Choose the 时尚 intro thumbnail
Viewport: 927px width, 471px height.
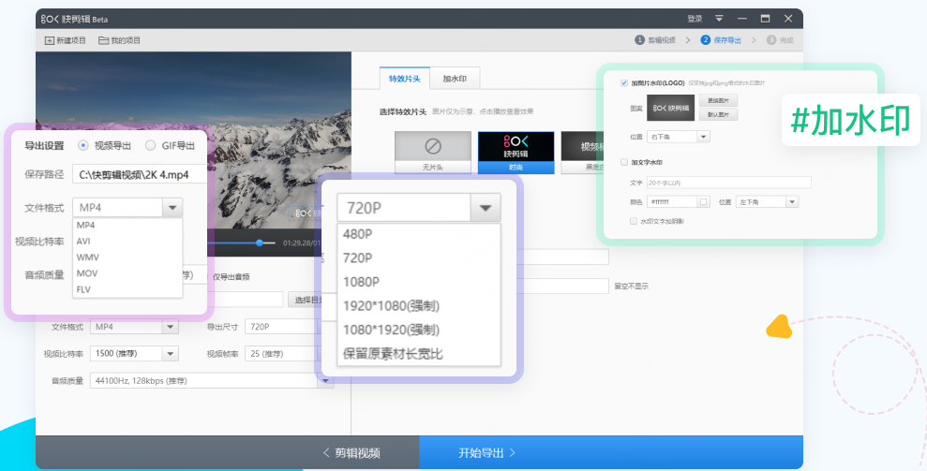pyautogui.click(x=516, y=152)
